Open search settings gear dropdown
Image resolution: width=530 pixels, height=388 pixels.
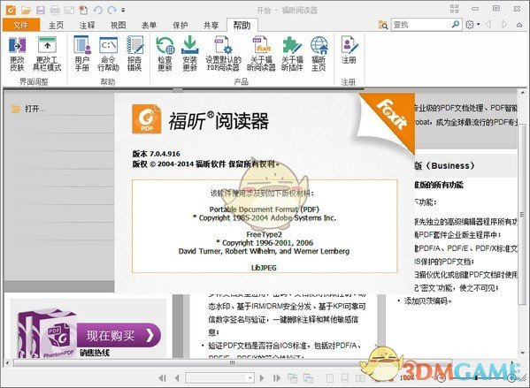click(472, 25)
